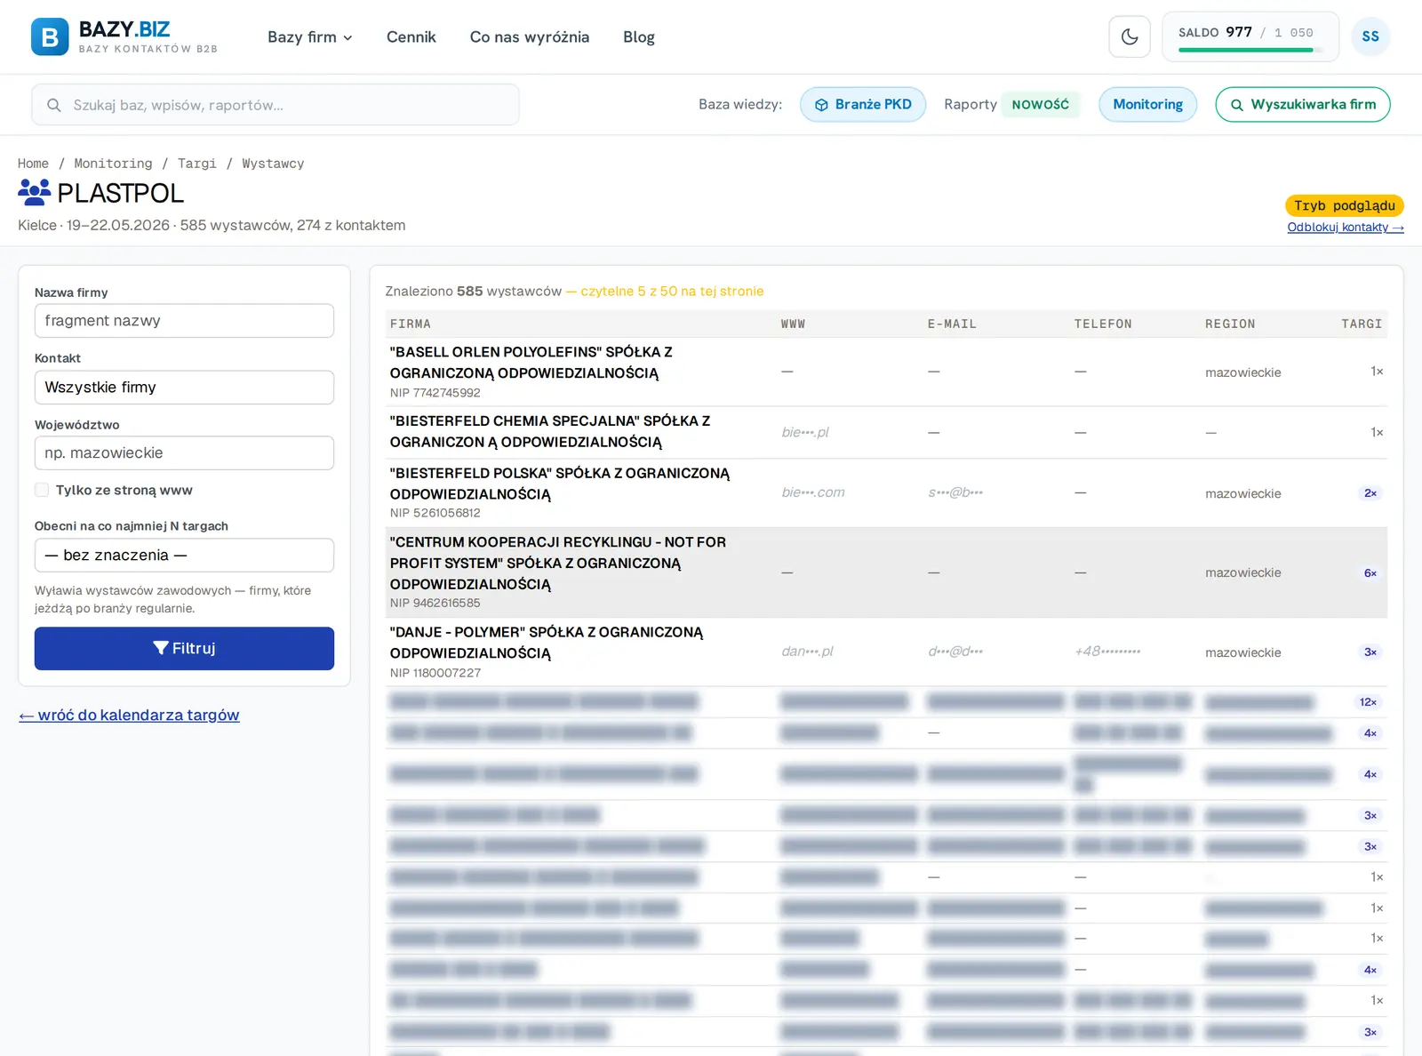The width and height of the screenshot is (1422, 1056).
Task: Click the Odblokuj kontakty link
Action: (x=1346, y=228)
